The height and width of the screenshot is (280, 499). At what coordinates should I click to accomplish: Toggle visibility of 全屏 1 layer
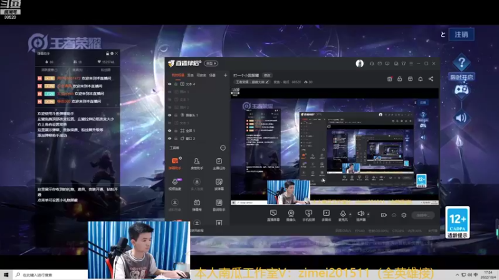coord(170,131)
